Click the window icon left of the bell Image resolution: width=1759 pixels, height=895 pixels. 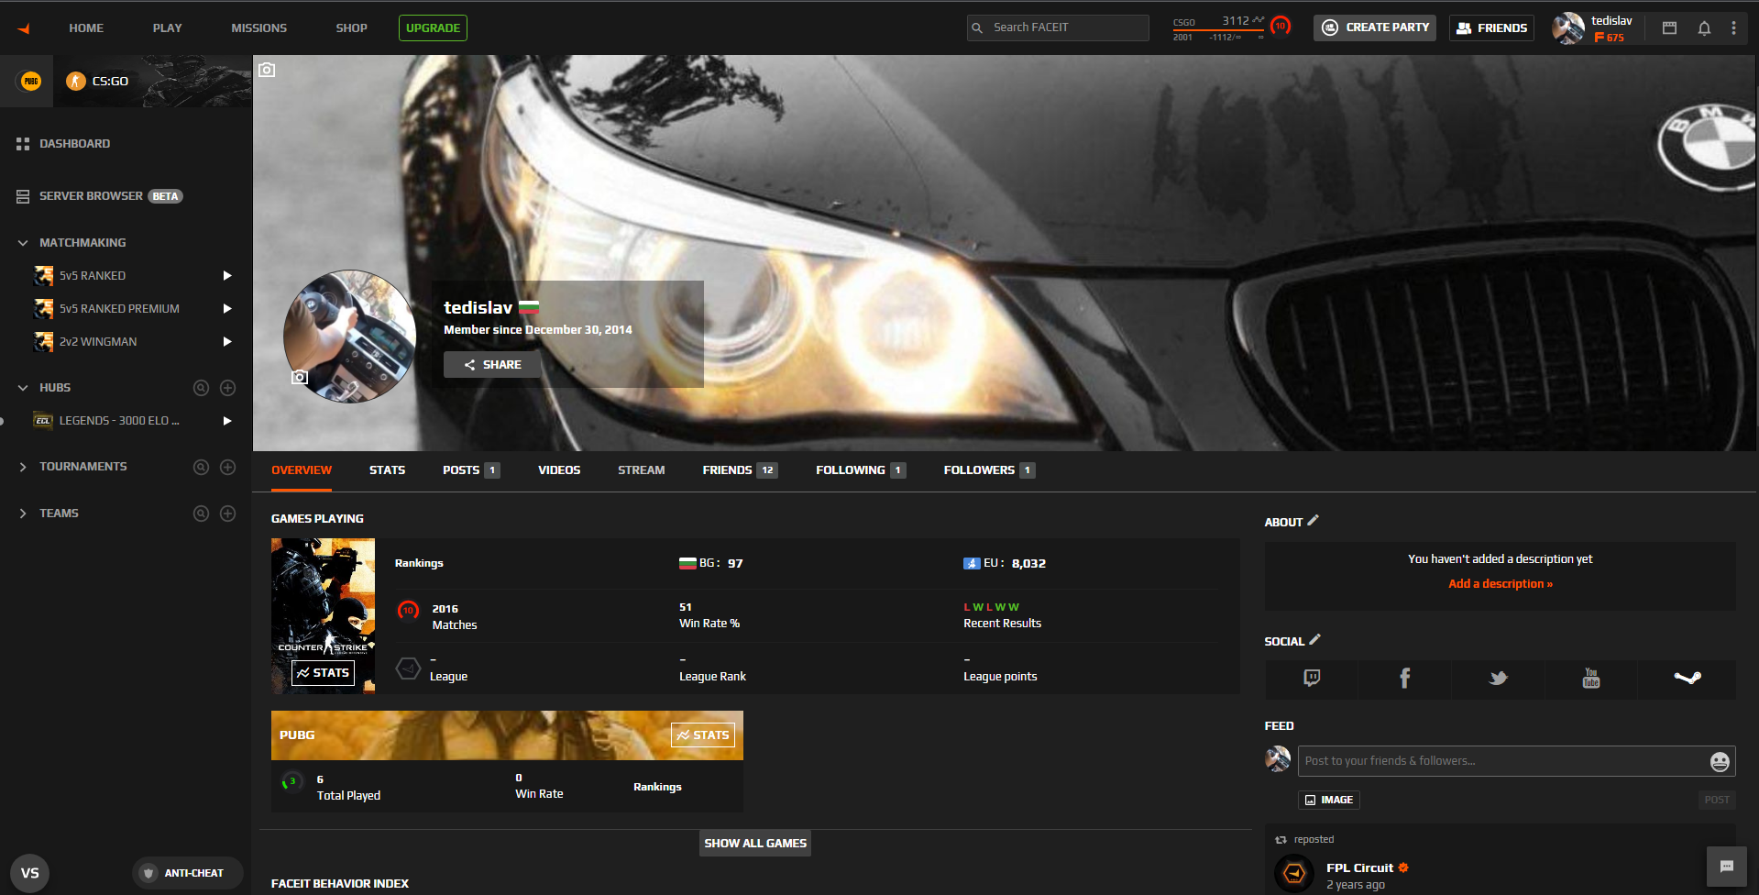[1669, 28]
